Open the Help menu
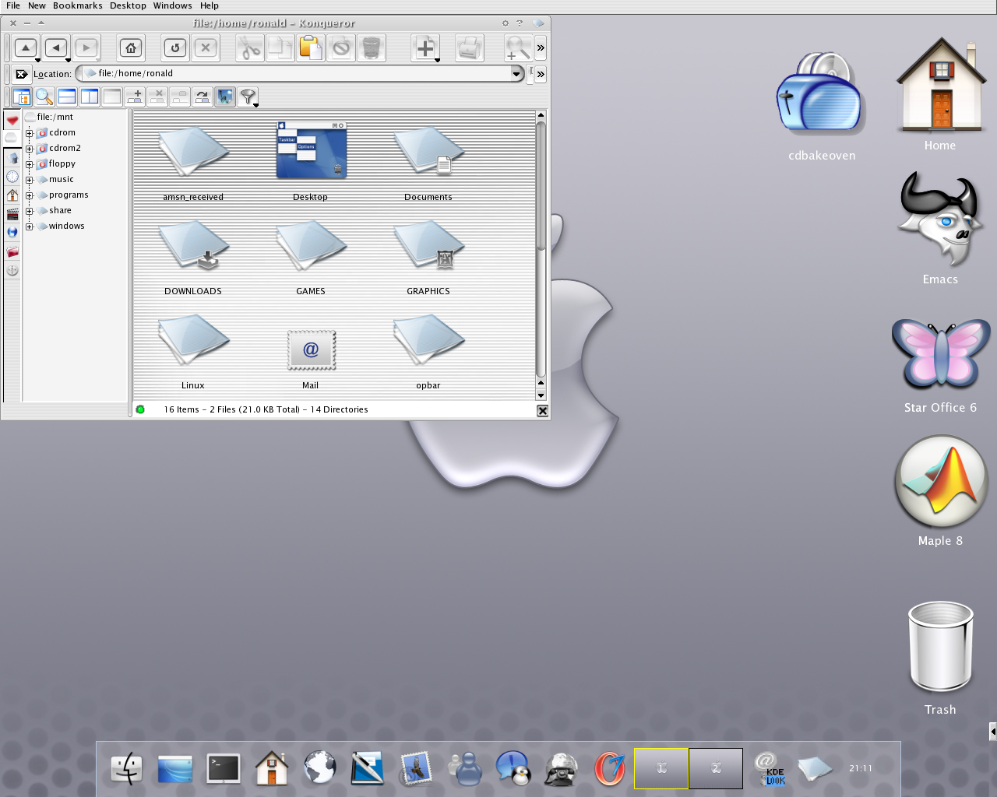The height and width of the screenshot is (797, 997). (210, 5)
